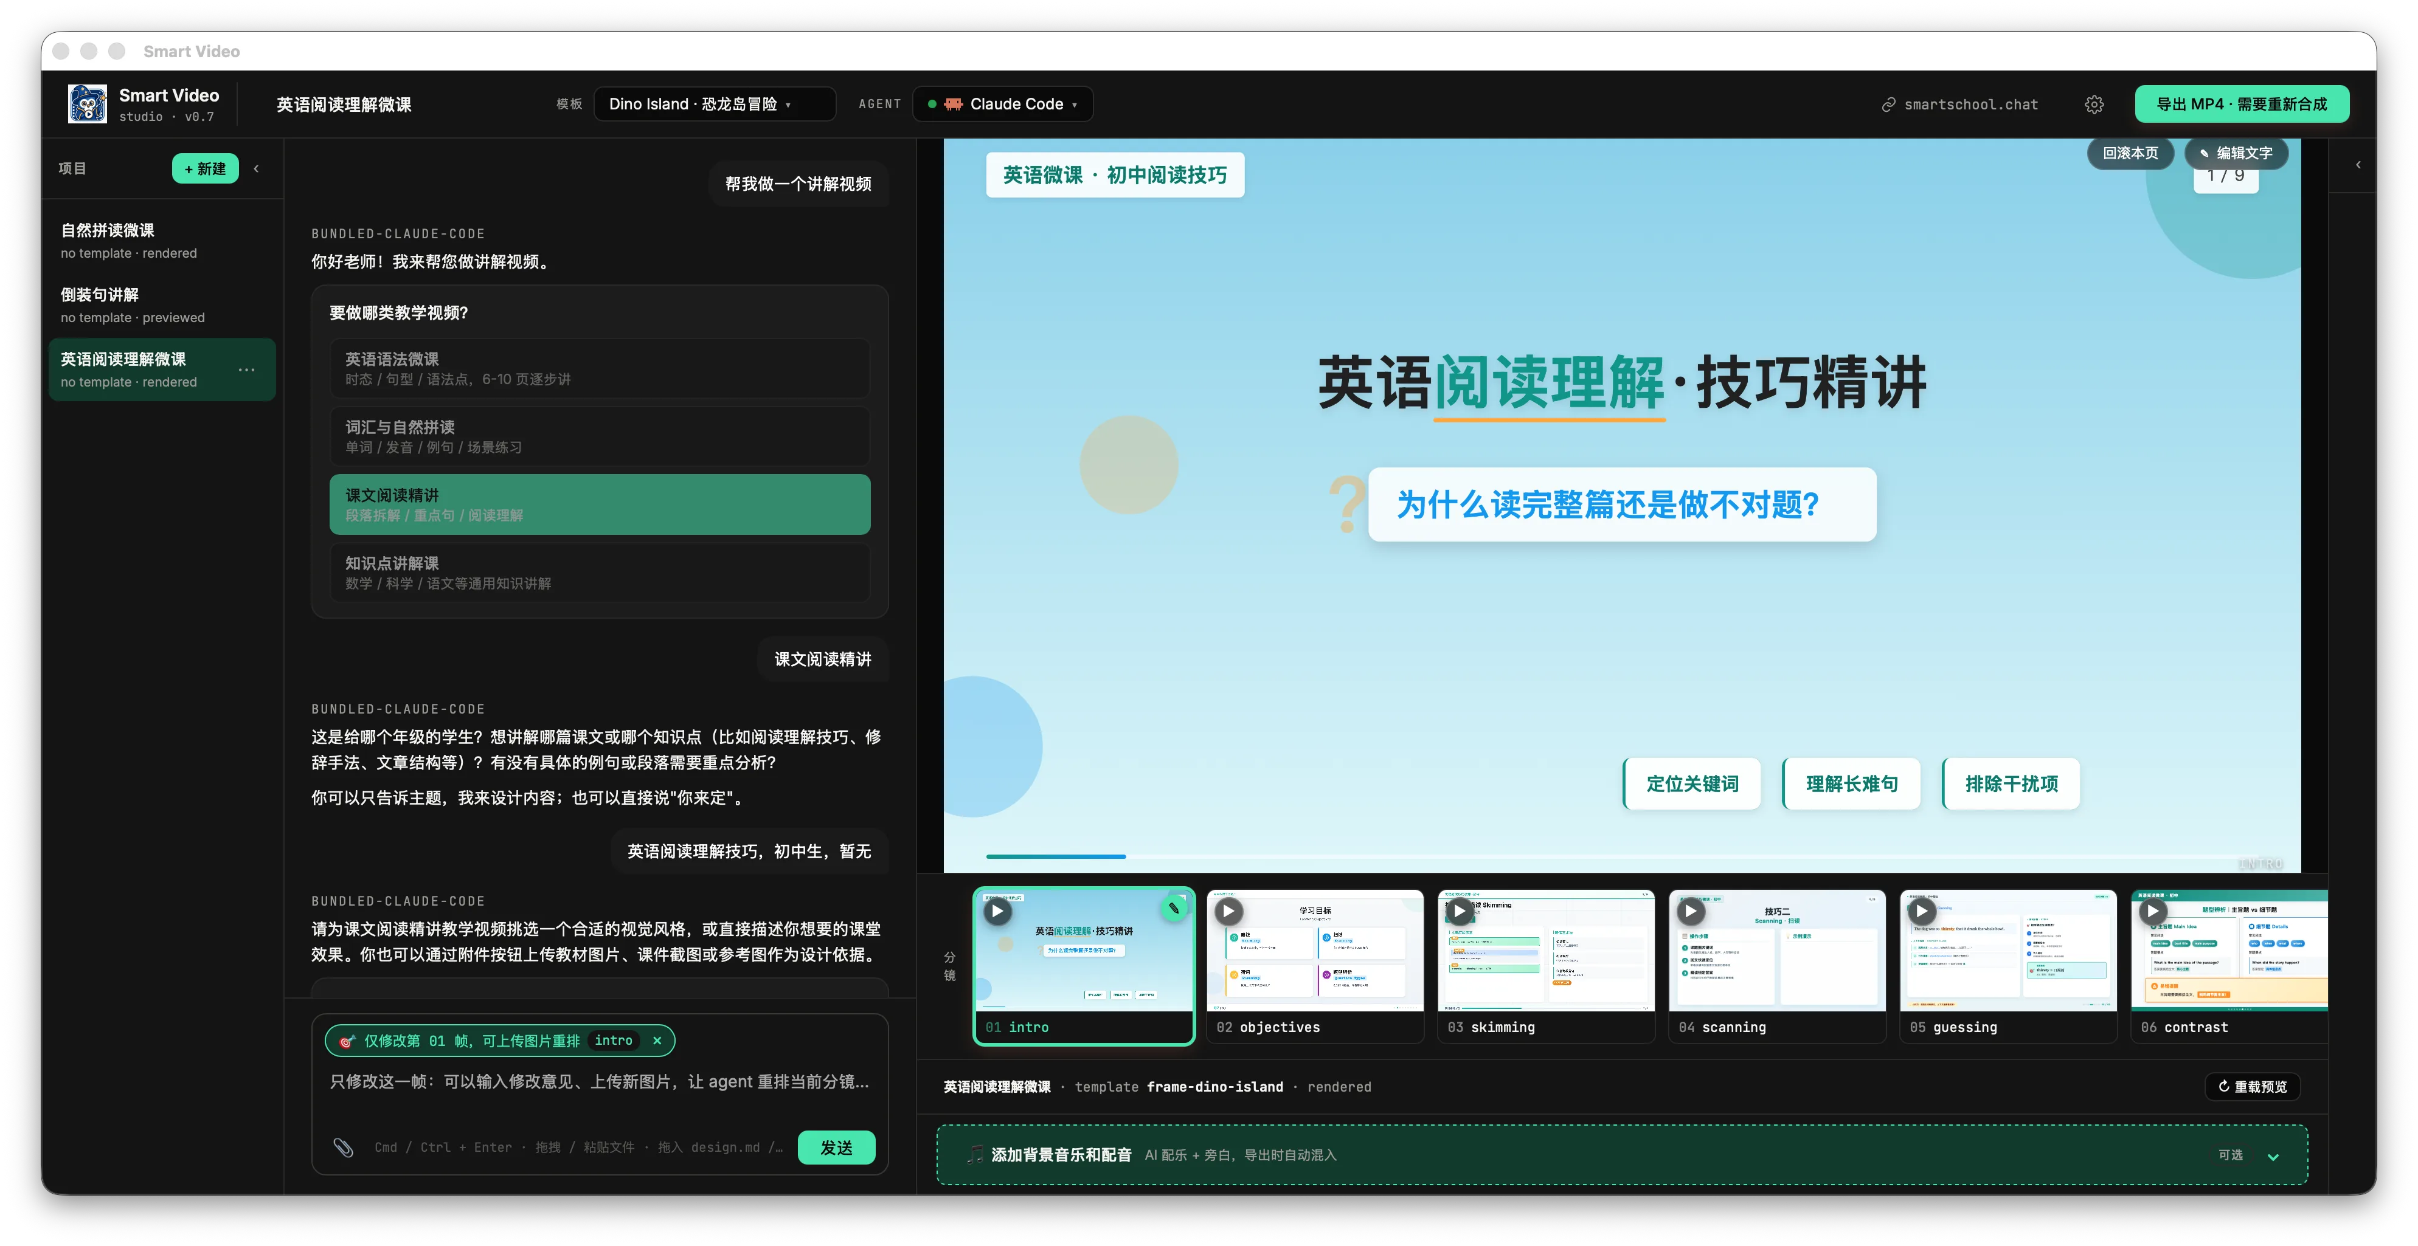Viewport: 2418px width, 1246px height.
Task: Open the more options dots for 英语阅读理解微课
Action: tap(246, 370)
